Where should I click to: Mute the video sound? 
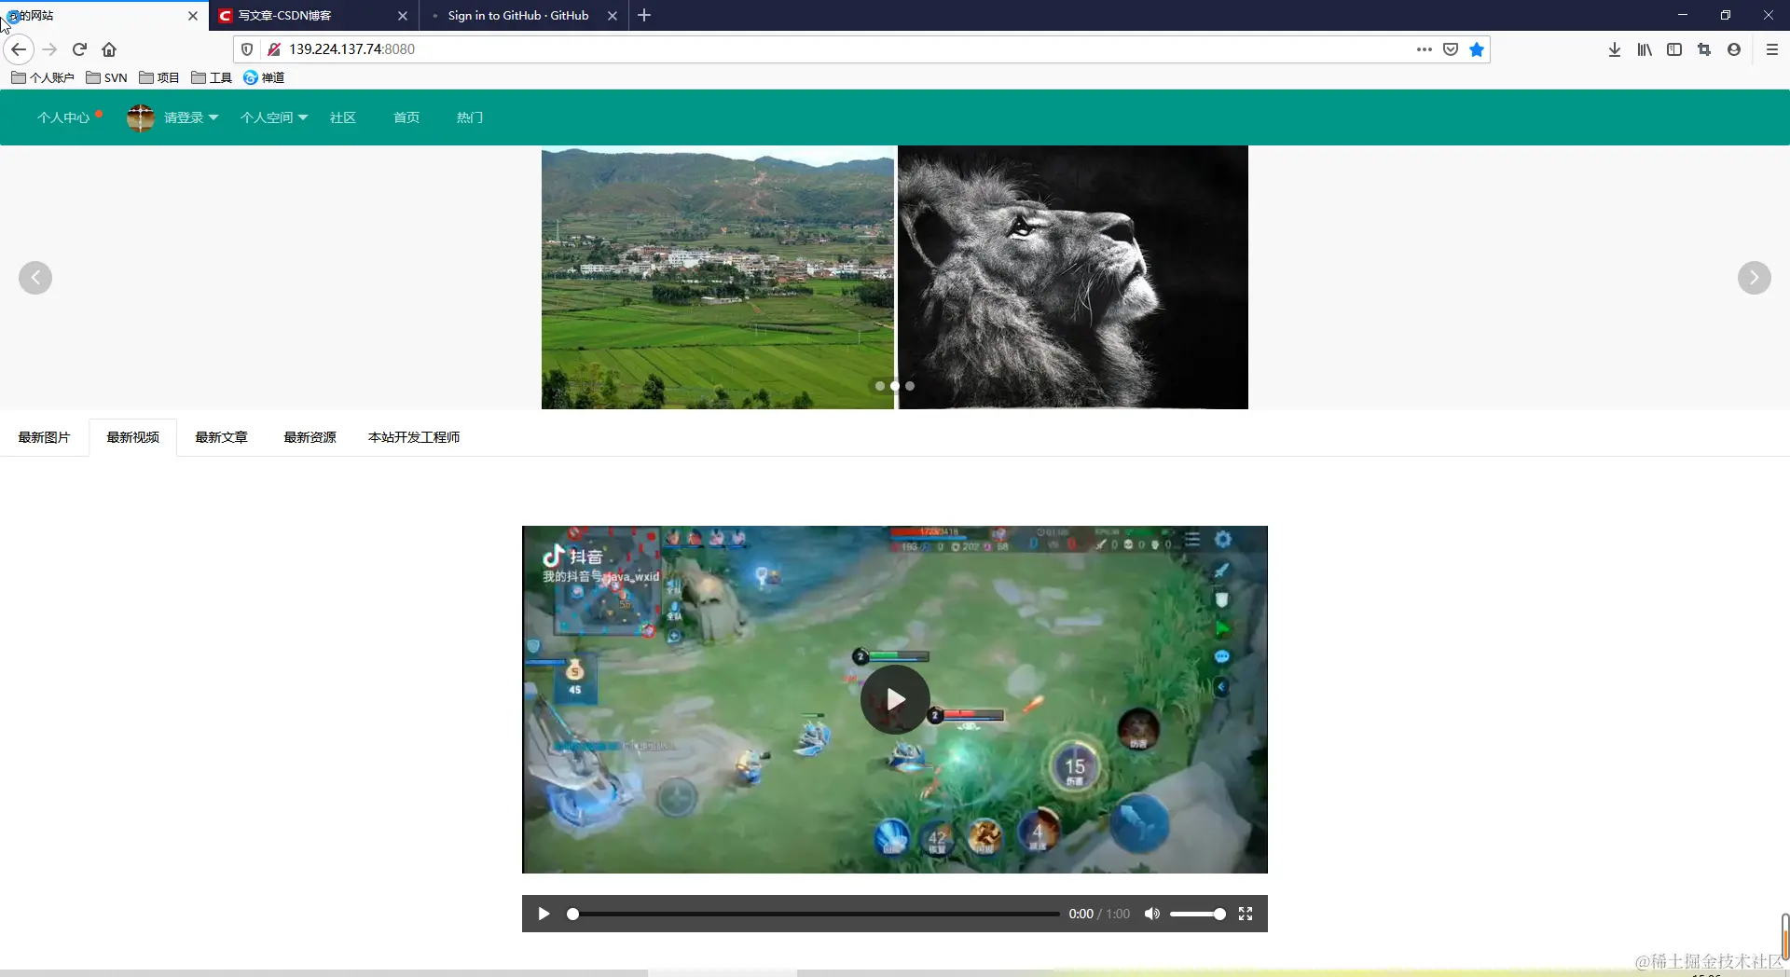[1152, 914]
